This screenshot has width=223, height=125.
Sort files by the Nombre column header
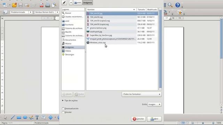point(111,9)
